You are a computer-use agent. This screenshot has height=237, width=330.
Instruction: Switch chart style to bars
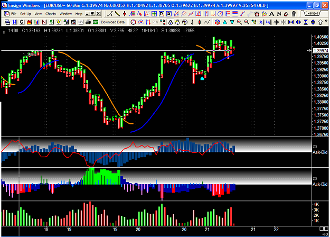(x=192, y=22)
